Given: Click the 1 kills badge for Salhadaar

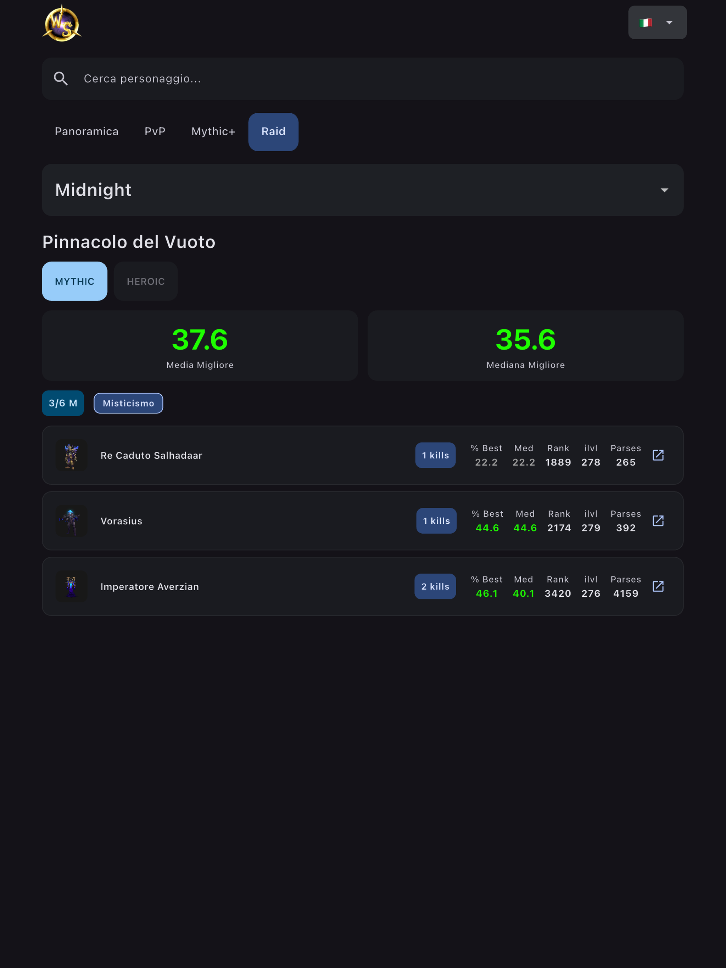Looking at the screenshot, I should pos(435,455).
